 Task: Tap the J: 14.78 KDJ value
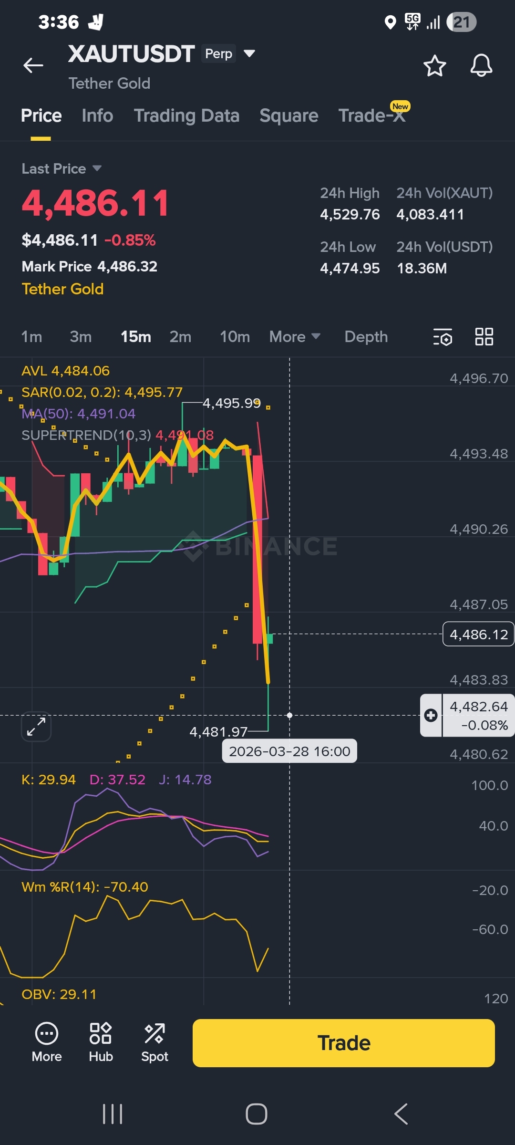[x=185, y=780]
